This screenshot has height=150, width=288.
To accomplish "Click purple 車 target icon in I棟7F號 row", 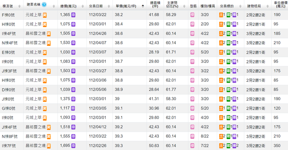I will 234,146.
